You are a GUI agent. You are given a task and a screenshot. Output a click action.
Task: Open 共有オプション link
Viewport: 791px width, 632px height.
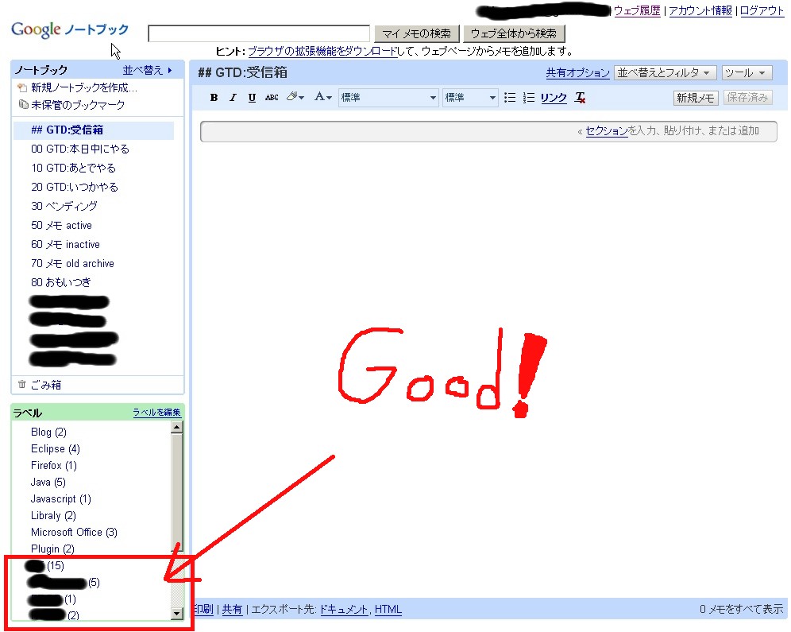pos(577,73)
